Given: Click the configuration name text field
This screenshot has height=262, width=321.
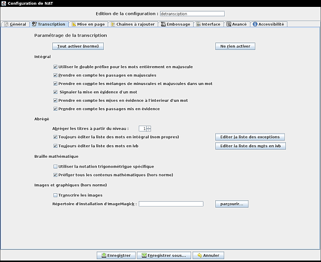Looking at the screenshot, I should click(x=192, y=14).
